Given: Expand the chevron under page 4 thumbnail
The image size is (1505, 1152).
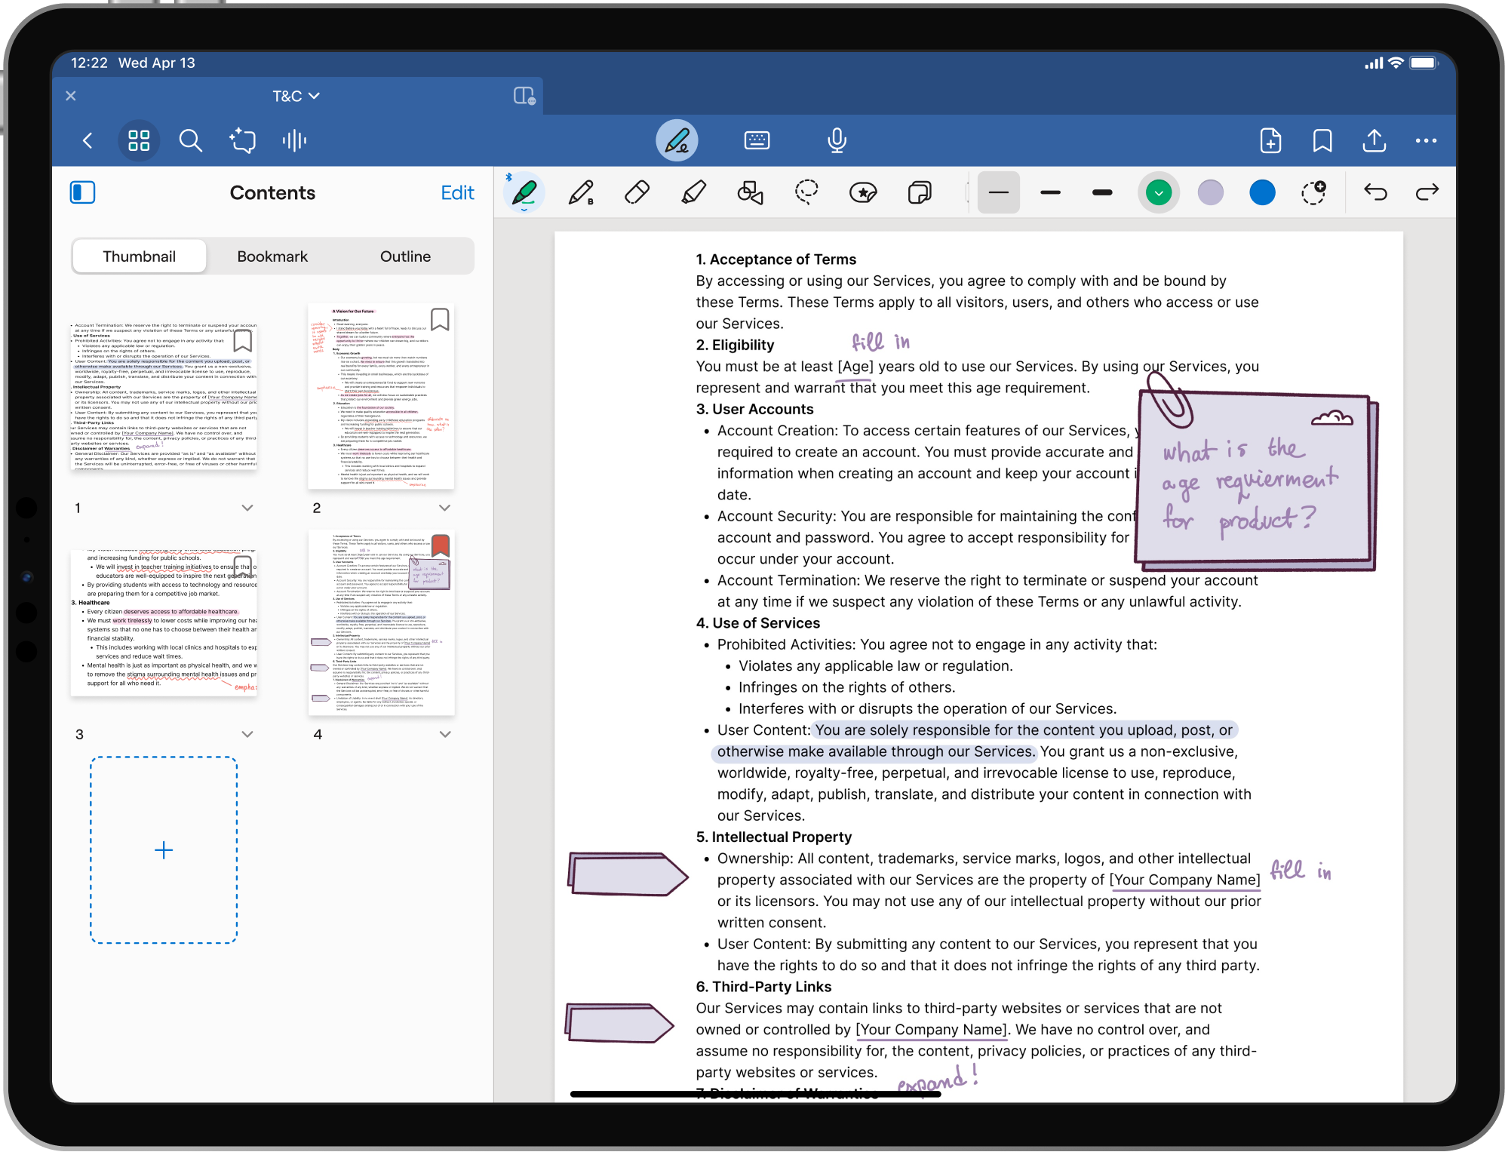Looking at the screenshot, I should (446, 733).
